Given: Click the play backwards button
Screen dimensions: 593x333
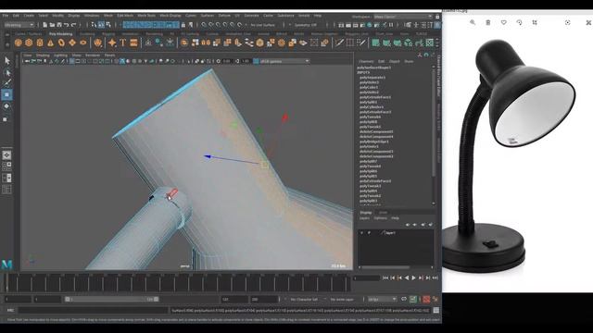Looking at the screenshot, I should point(407,277).
